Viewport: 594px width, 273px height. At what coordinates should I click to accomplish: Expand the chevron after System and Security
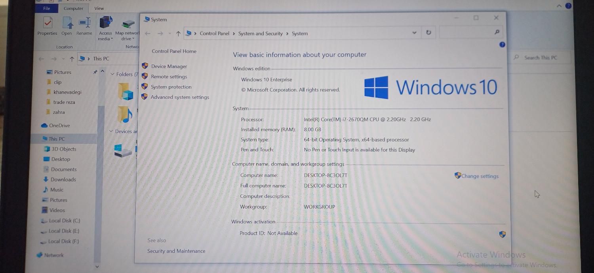[287, 34]
